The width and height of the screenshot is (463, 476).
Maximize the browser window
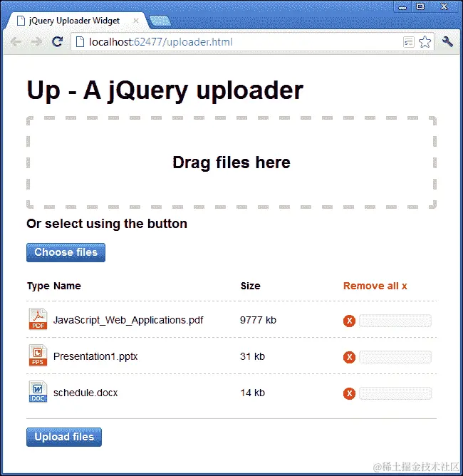[420, 6]
